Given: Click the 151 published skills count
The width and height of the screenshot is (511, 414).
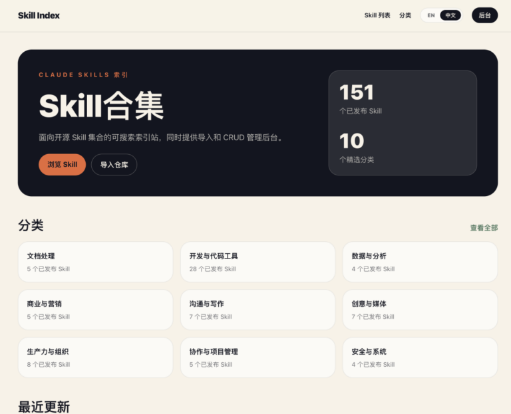Looking at the screenshot, I should [x=357, y=92].
